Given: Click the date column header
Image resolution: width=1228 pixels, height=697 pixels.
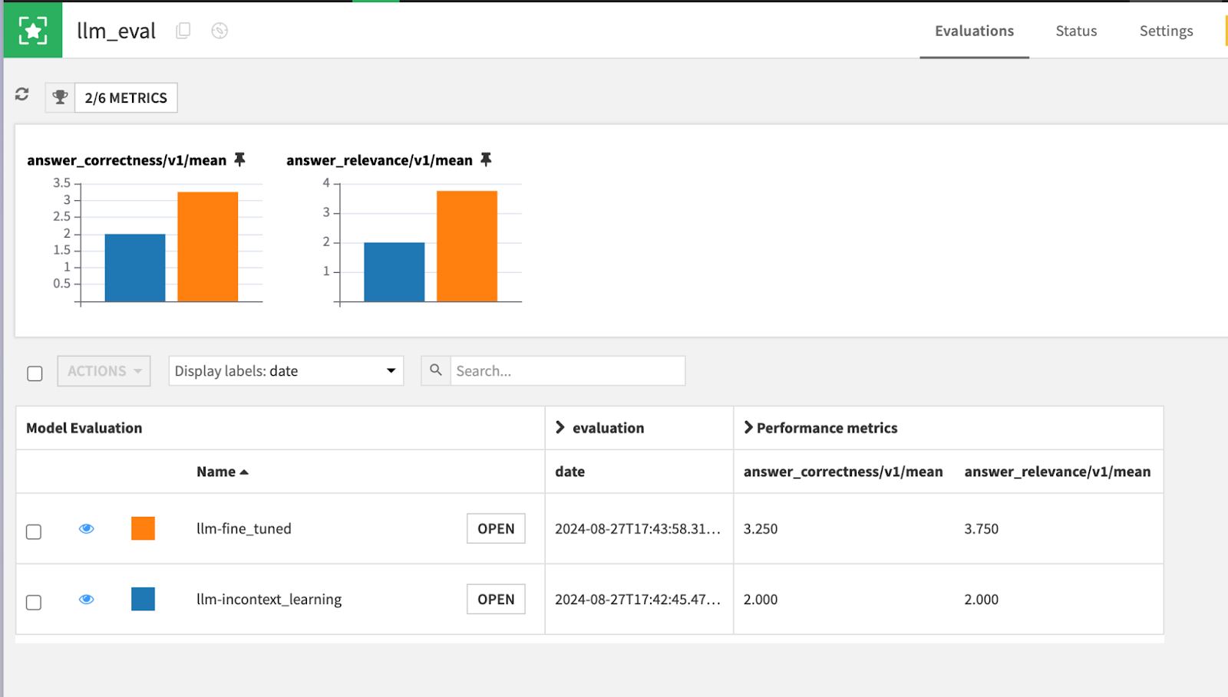Looking at the screenshot, I should pyautogui.click(x=569, y=472).
